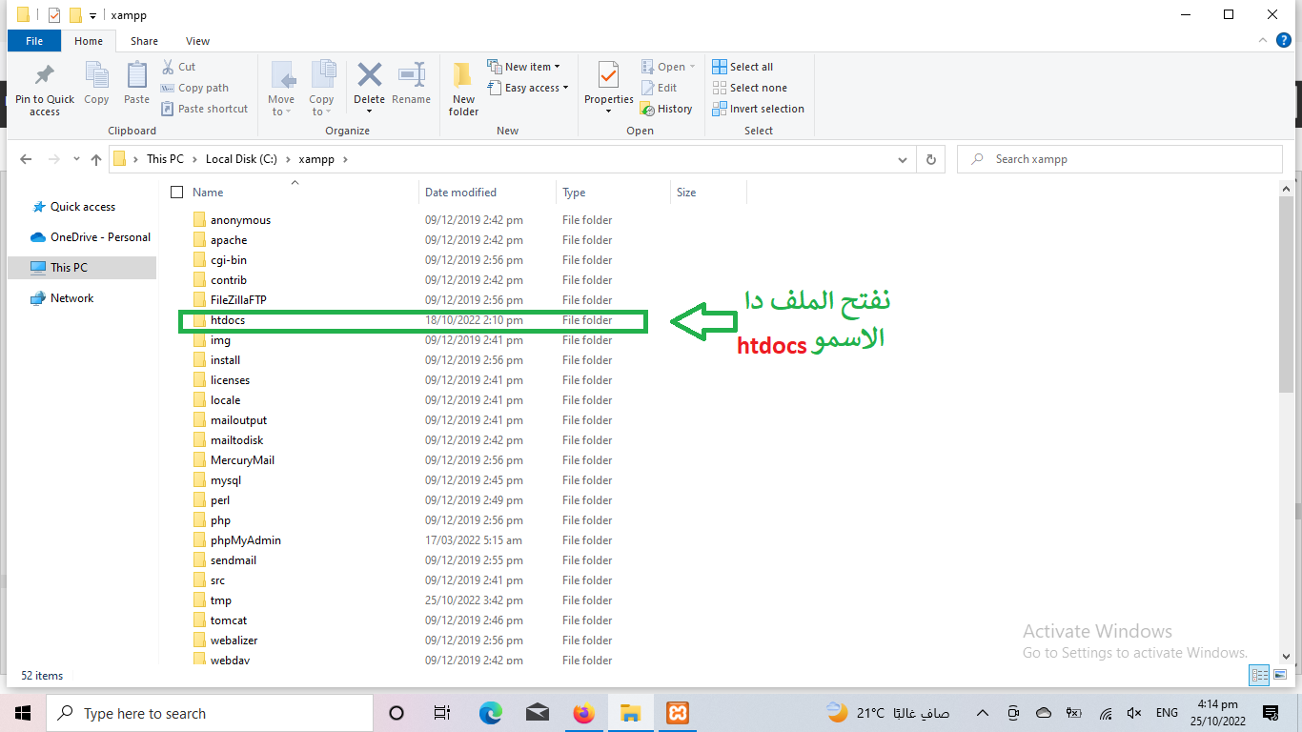Click the Pin to Quick access icon
Image resolution: width=1302 pixels, height=732 pixels.
44,76
